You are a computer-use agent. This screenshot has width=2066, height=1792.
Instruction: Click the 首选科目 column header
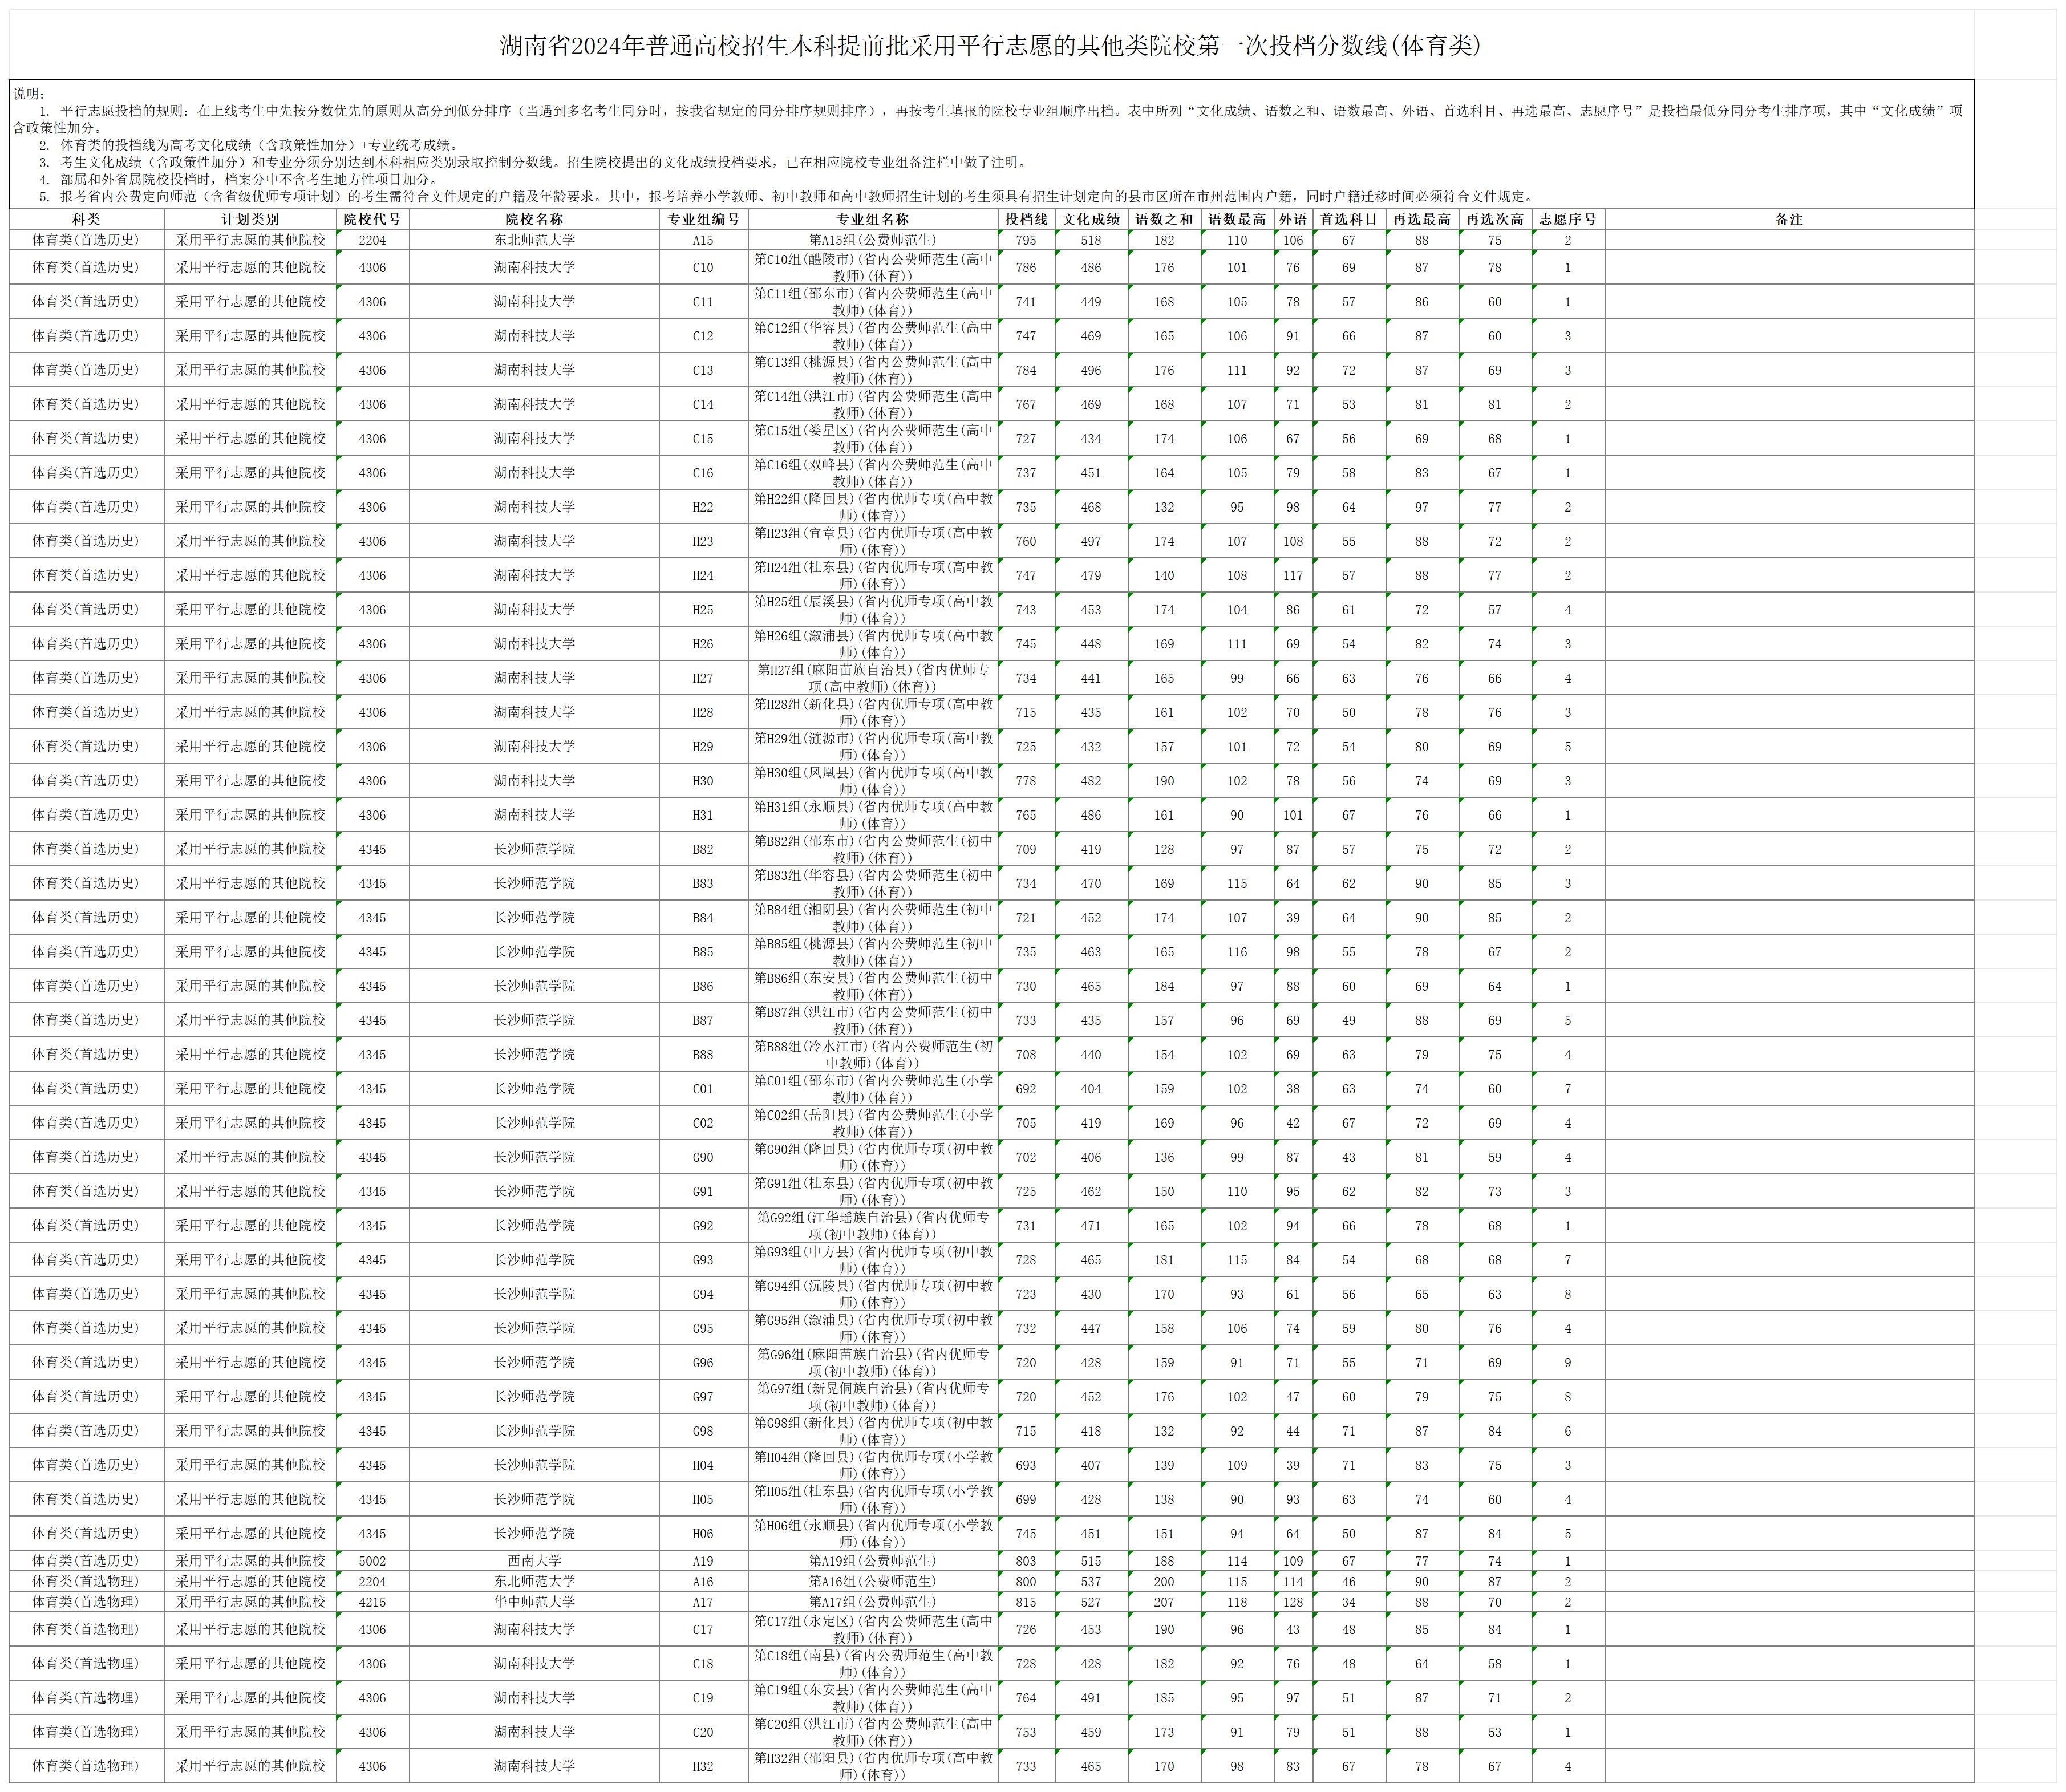pos(1349,219)
